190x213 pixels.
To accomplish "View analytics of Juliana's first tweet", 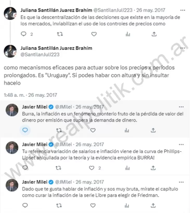I will click(x=128, y=34).
